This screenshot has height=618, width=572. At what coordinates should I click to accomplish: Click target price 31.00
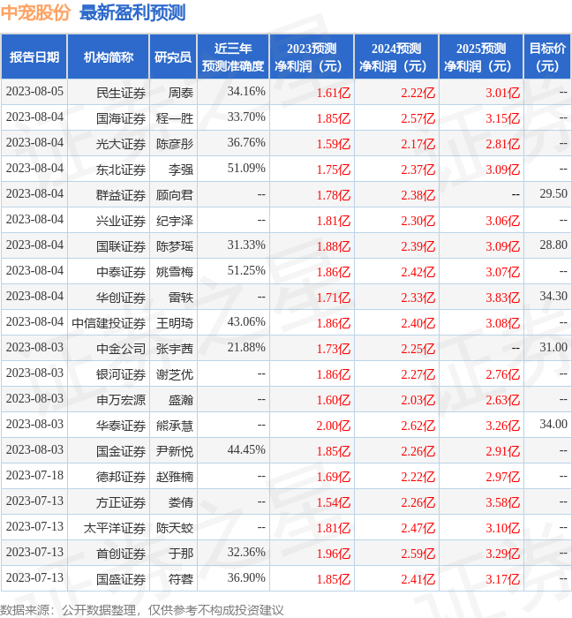553,348
